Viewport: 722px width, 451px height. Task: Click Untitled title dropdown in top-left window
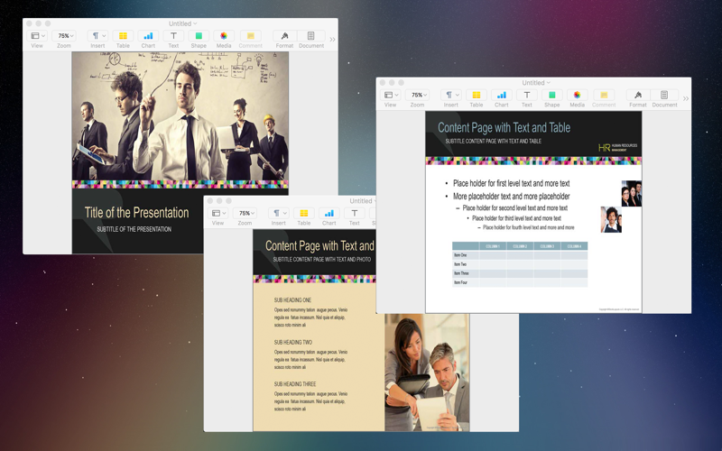tap(182, 23)
